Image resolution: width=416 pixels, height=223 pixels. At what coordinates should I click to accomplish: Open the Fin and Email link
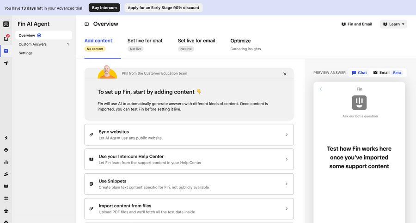point(357,24)
